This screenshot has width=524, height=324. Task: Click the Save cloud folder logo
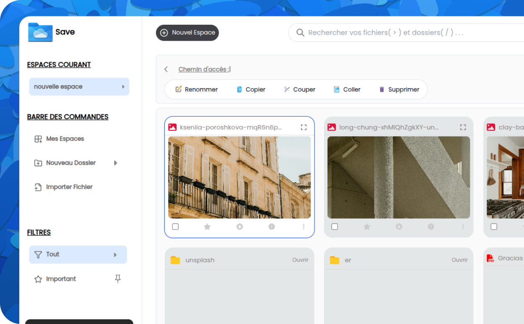tap(40, 32)
